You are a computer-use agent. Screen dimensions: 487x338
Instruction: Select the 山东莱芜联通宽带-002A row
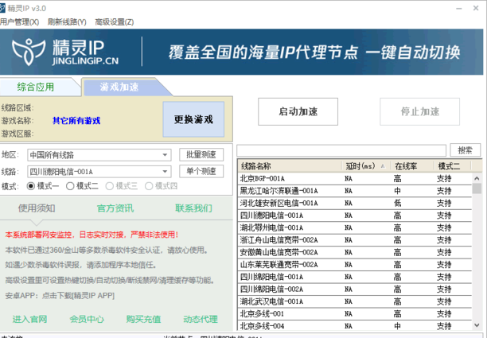[354, 265]
